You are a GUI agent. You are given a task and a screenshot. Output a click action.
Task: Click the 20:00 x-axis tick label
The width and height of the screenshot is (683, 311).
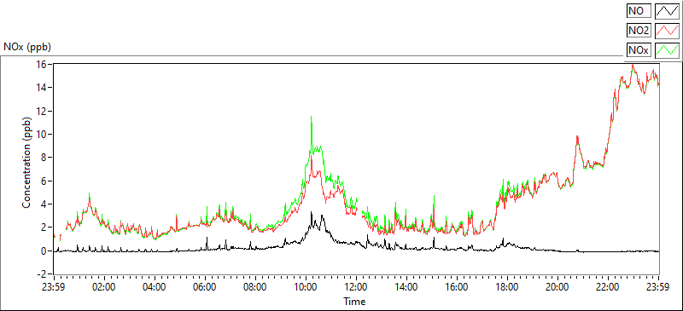(557, 286)
